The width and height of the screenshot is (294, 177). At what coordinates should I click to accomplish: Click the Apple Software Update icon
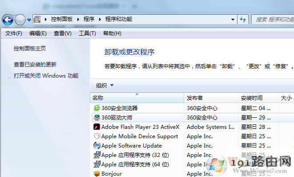pos(97,145)
